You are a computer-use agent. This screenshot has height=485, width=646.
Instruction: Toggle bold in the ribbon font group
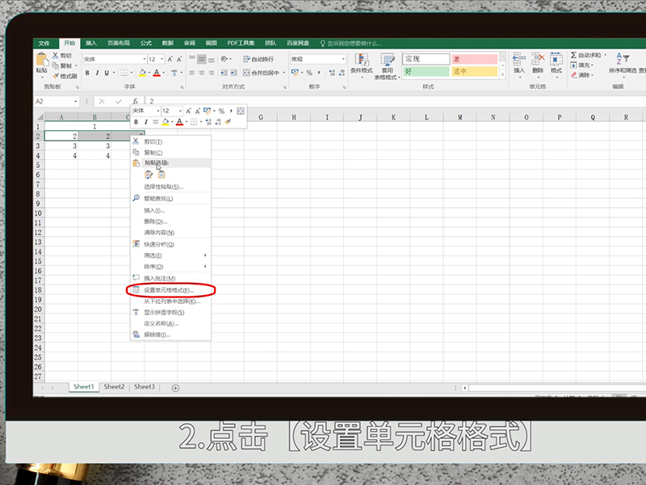tap(87, 73)
